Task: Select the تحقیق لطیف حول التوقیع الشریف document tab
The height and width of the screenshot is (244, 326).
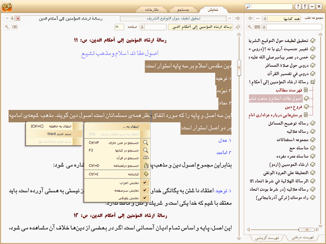Action: click(x=173, y=19)
